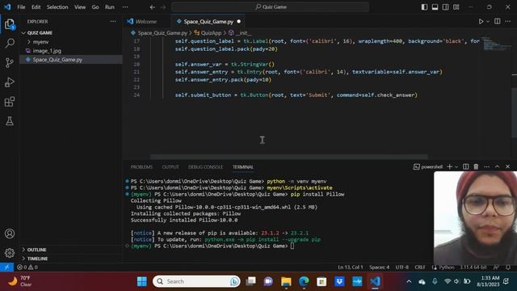517x291 pixels.
Task: Open the Extensions view
Action: click(10, 102)
